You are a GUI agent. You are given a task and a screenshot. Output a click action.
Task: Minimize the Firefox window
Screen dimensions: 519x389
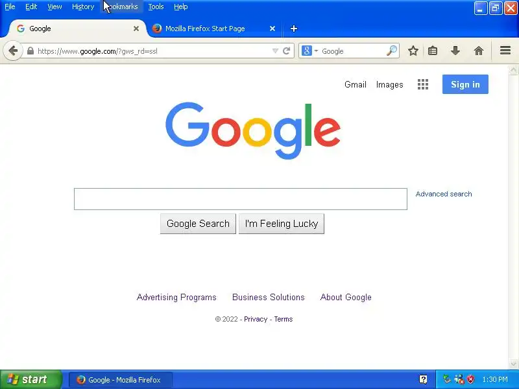coord(481,8)
